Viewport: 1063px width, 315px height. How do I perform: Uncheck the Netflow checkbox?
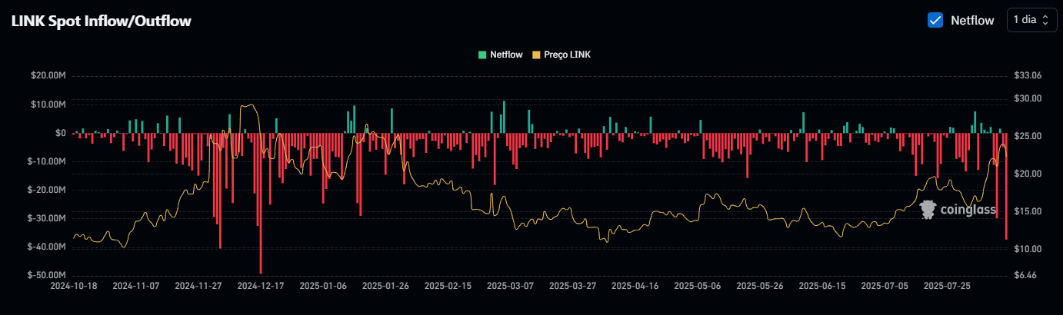(935, 21)
